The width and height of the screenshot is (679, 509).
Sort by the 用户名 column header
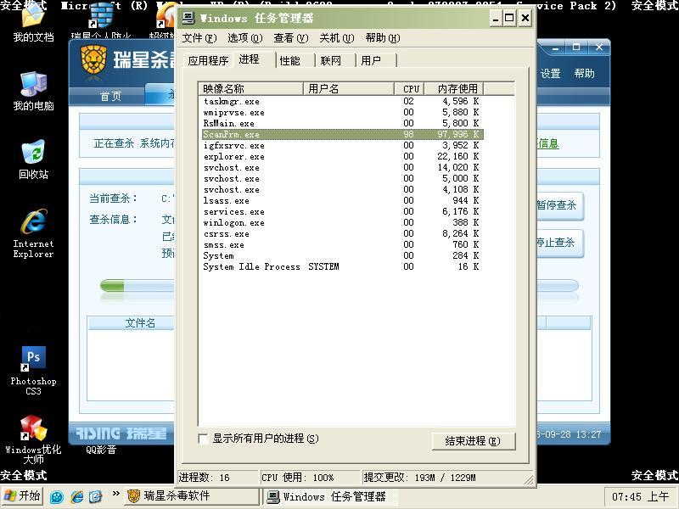coord(349,89)
